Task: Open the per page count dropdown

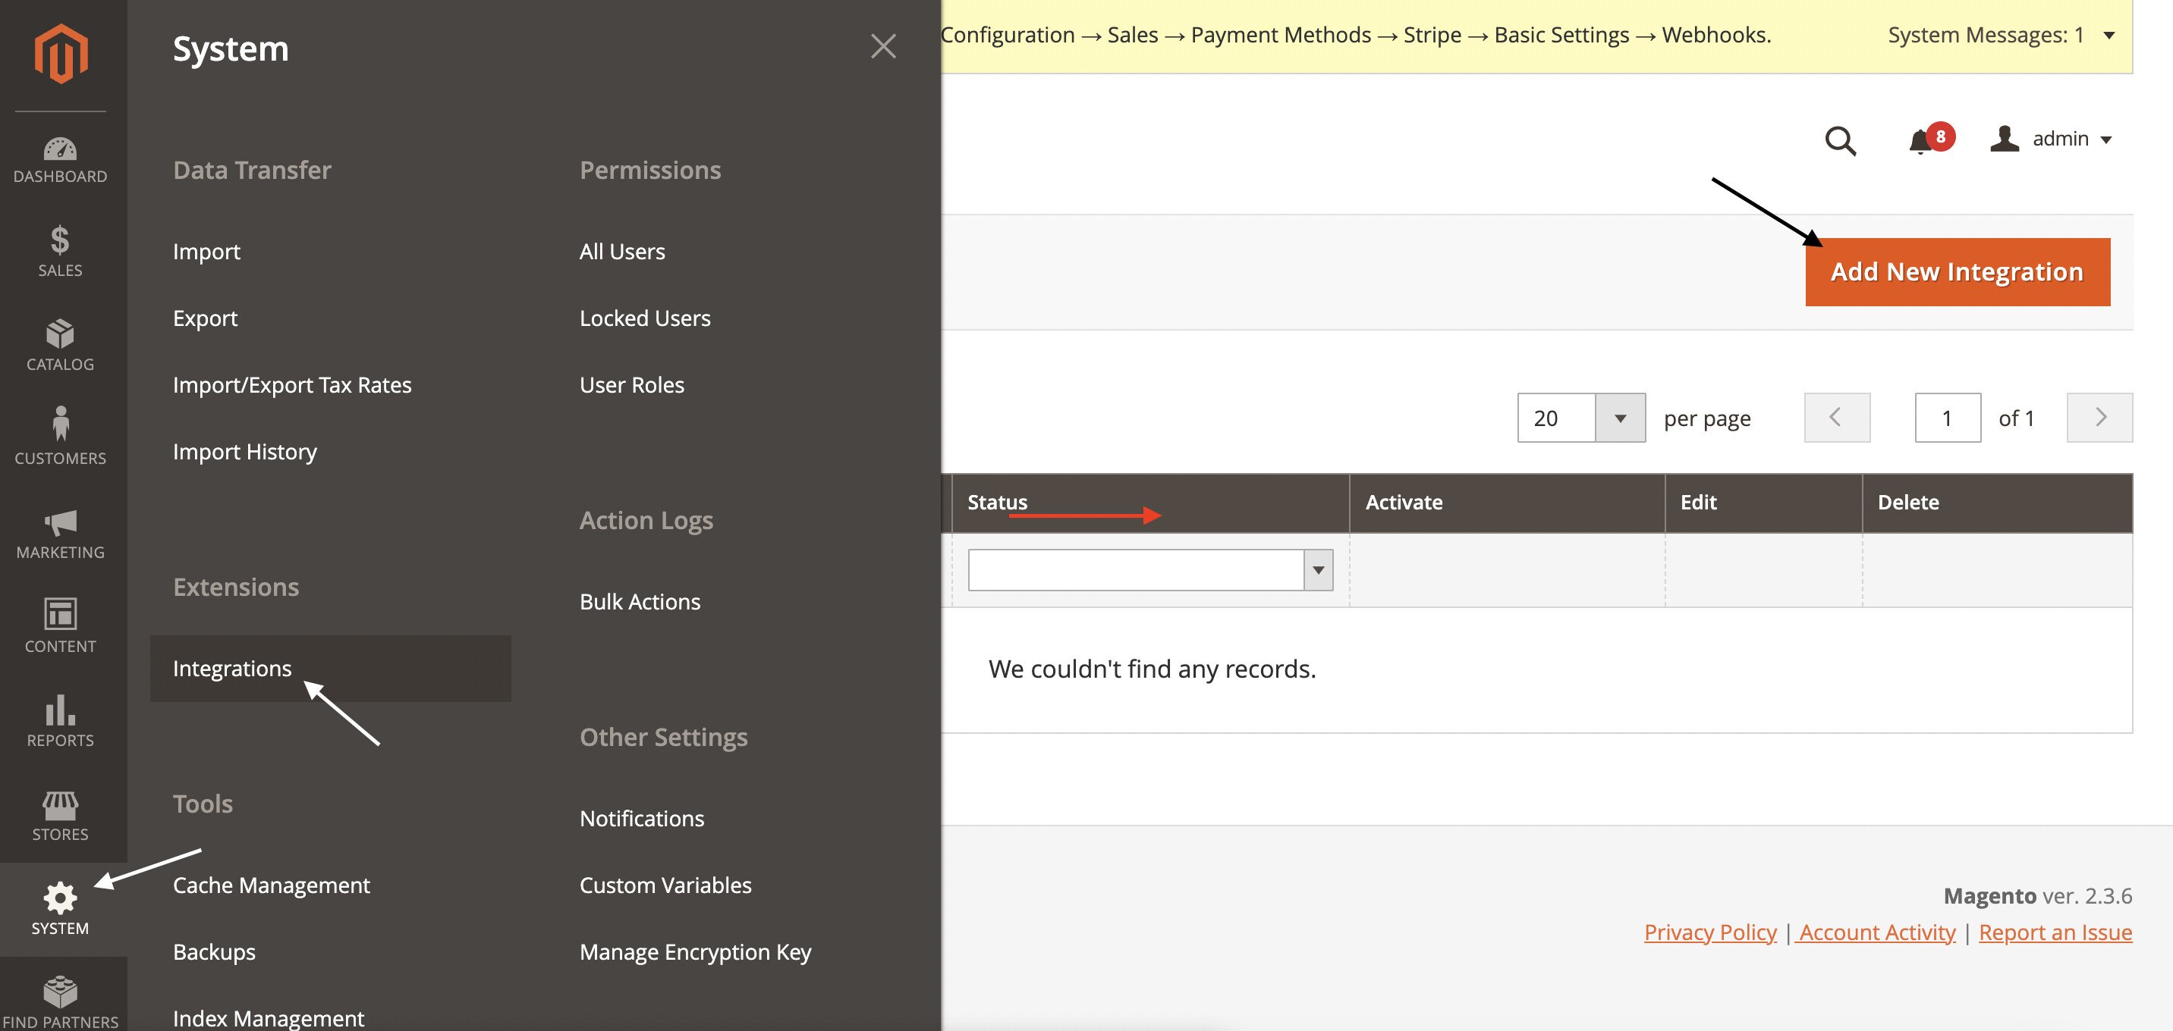Action: click(1620, 418)
